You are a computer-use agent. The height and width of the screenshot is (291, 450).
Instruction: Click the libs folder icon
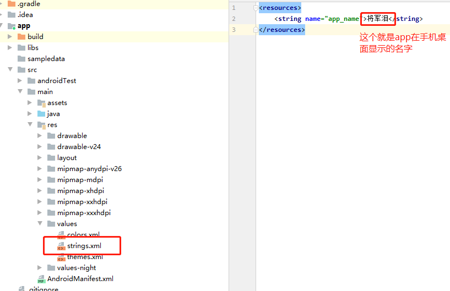coord(21,48)
